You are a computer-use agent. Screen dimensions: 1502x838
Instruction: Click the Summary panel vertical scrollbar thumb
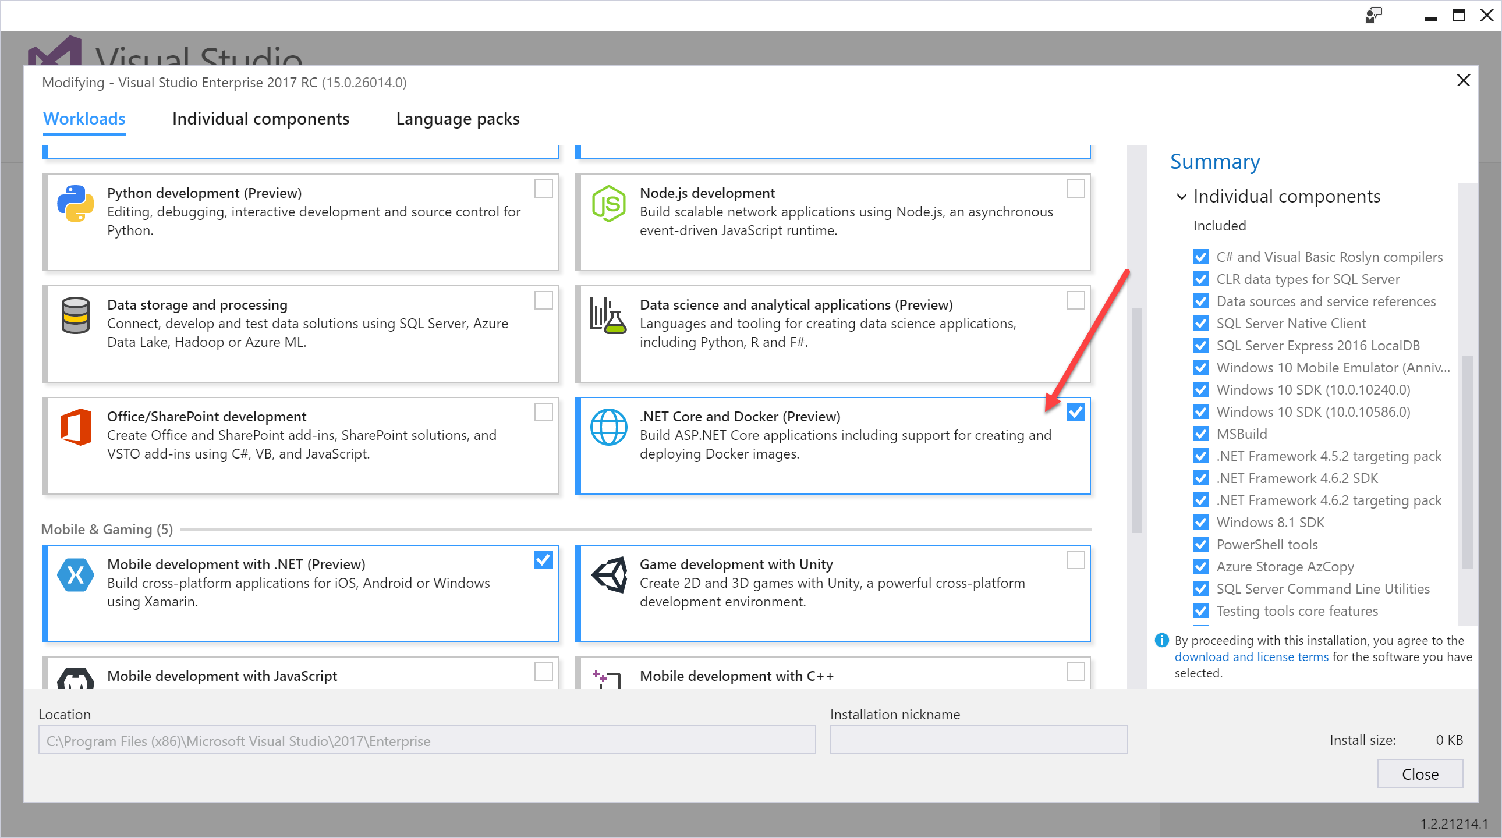click(x=1468, y=461)
